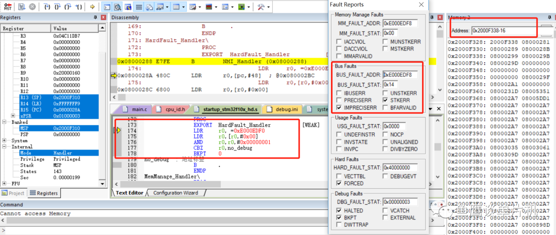Toggle the DIVBYZERO checkbox
Image resolution: width=556 pixels, height=235 pixels.
[x=386, y=149]
